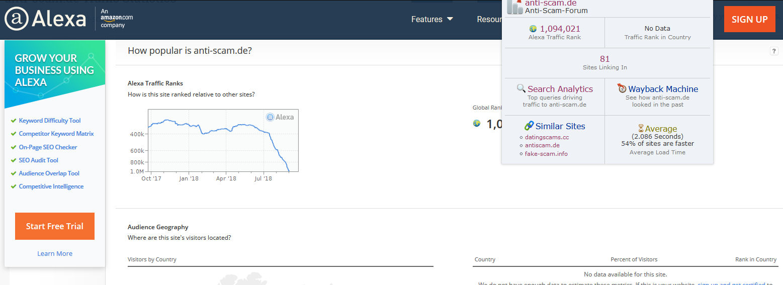
Task: Click the question mark help icon
Action: [774, 51]
